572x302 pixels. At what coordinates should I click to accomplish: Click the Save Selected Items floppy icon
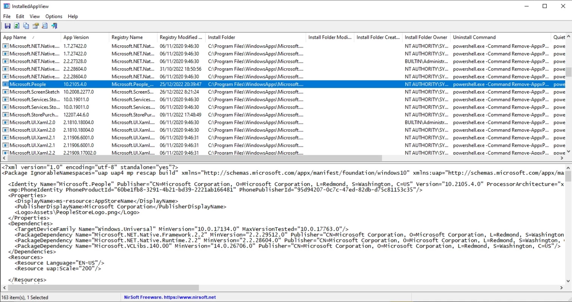[x=8, y=26]
